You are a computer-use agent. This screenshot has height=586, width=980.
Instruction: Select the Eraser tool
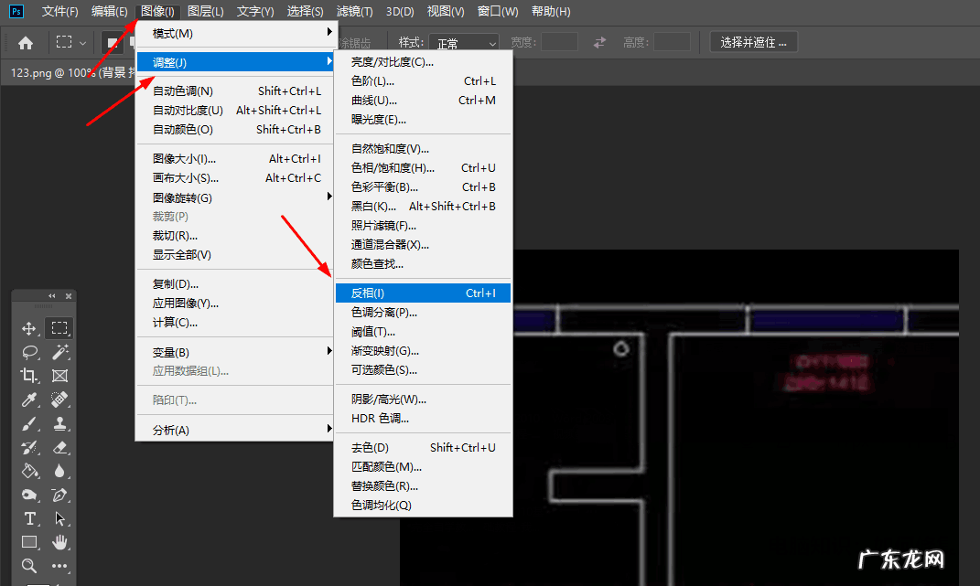[59, 447]
